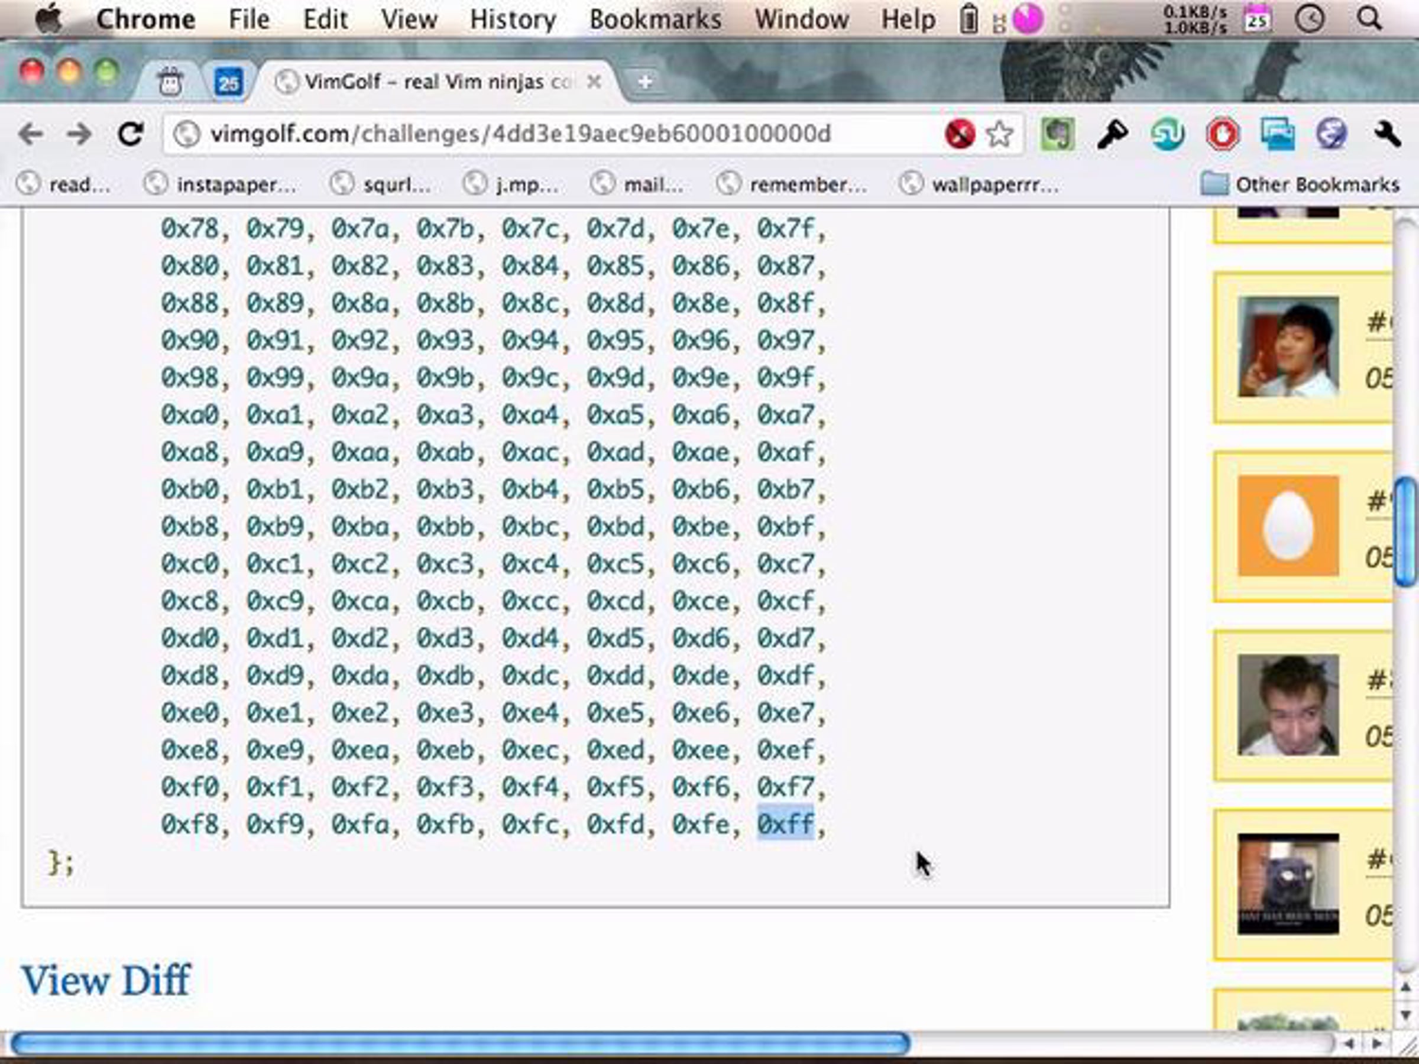The height and width of the screenshot is (1064, 1419).
Task: Open the dark animal meme avatar
Action: (1288, 884)
